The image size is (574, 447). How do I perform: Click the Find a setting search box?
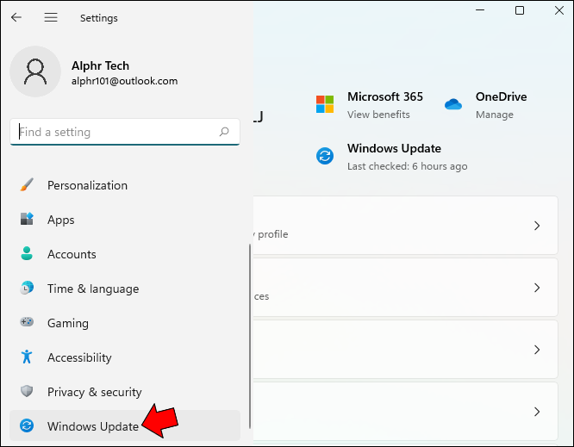[x=116, y=133]
